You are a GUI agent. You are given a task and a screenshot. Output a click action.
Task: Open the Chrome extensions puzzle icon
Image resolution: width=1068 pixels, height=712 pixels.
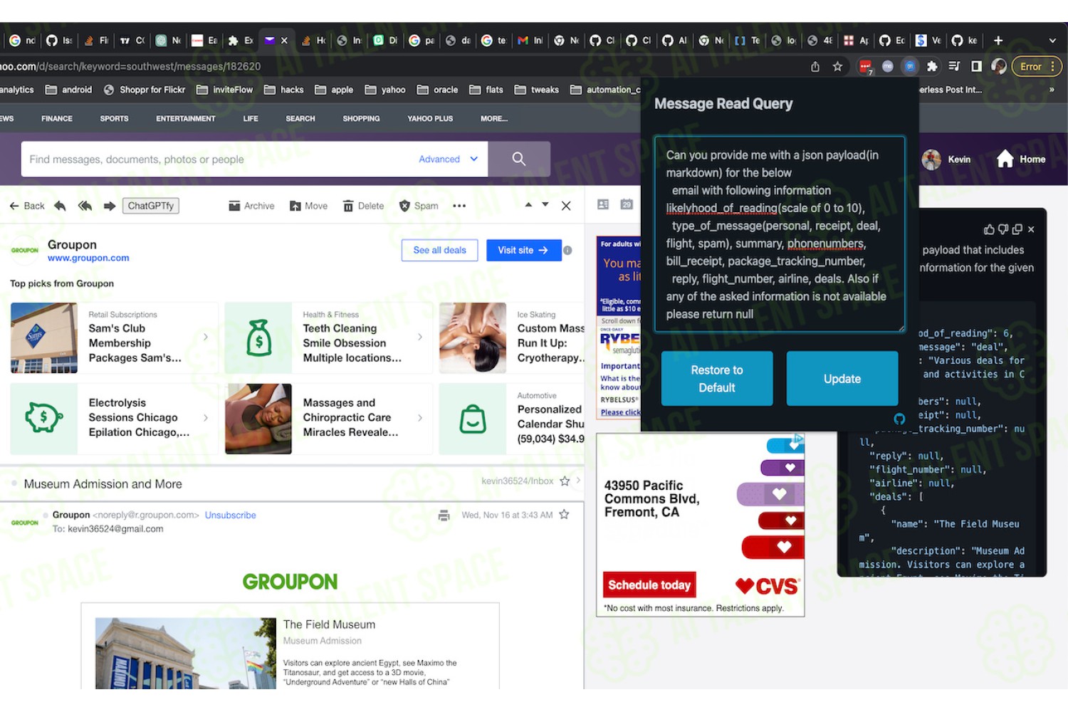click(x=932, y=66)
